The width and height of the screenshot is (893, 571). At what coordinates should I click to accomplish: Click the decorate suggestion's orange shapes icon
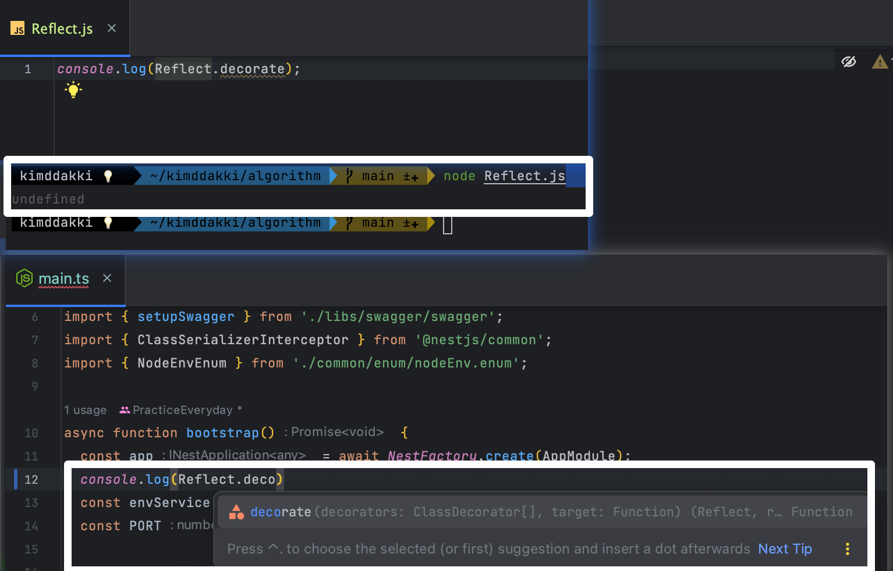coord(236,512)
